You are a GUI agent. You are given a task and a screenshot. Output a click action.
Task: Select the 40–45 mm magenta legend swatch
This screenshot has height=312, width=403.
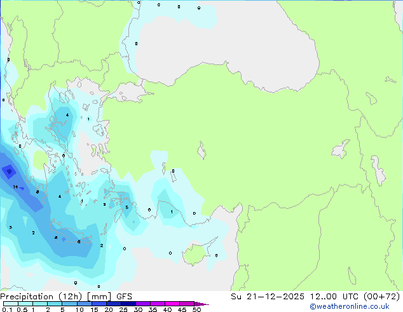(172, 304)
